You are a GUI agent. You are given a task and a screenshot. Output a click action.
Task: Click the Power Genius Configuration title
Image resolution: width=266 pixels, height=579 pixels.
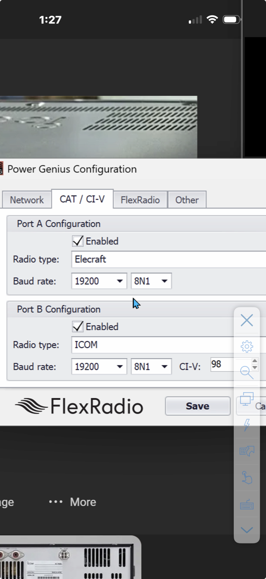[x=72, y=169]
